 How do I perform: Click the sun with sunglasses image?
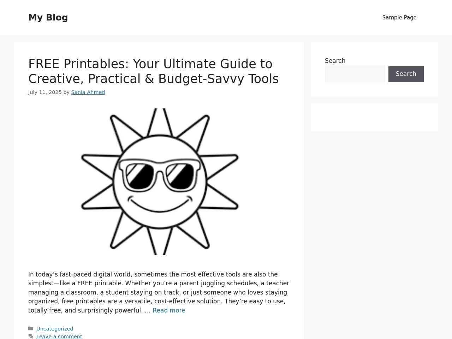coord(160,182)
